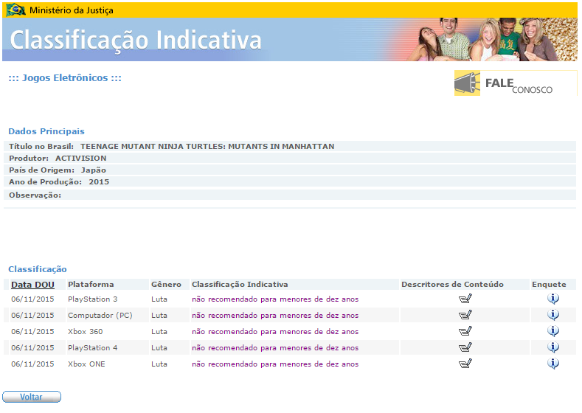This screenshot has width=582, height=413.
Task: Click the Brazil flag Ministério da Justiça logo
Action: coord(15,10)
